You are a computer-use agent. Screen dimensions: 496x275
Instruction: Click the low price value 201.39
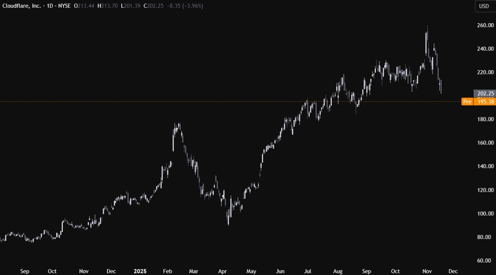tap(153, 6)
